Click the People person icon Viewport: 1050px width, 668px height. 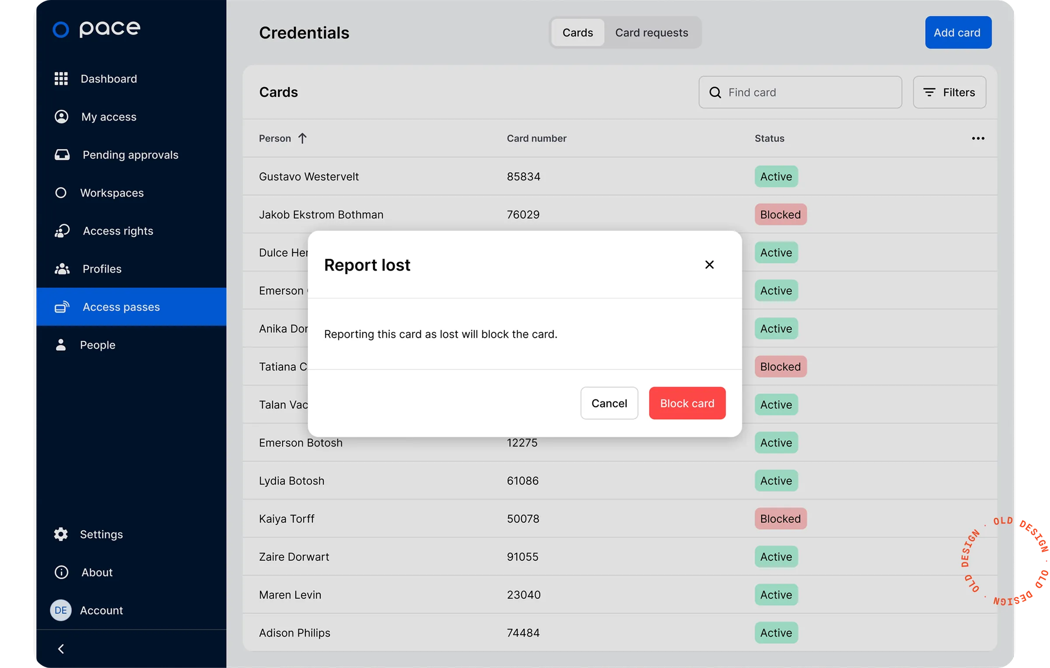pos(61,345)
